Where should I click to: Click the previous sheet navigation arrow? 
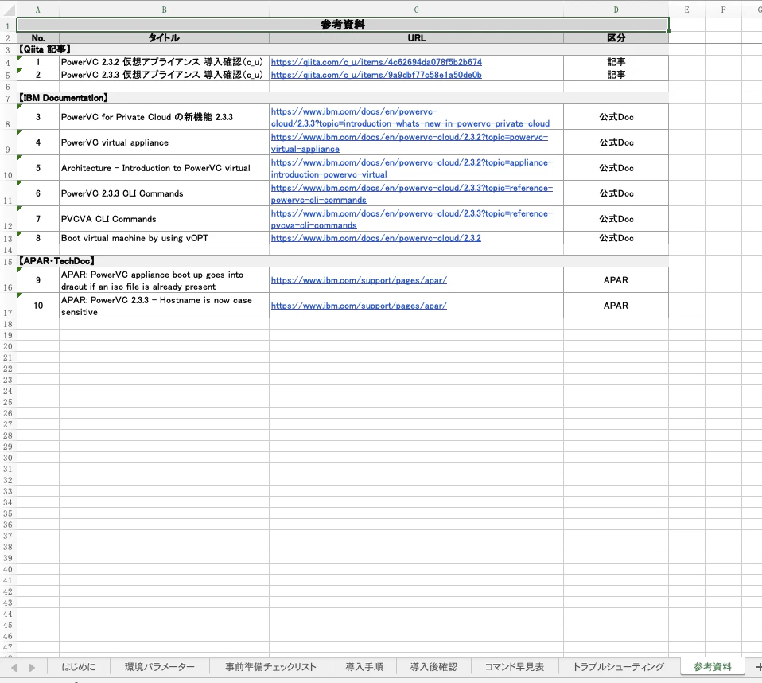tap(14, 667)
